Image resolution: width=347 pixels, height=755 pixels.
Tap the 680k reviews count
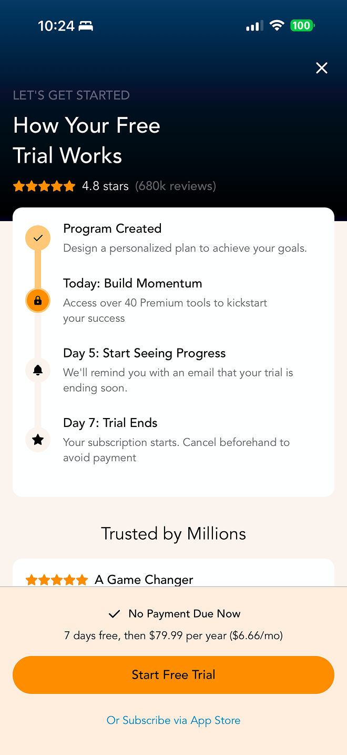click(x=175, y=186)
